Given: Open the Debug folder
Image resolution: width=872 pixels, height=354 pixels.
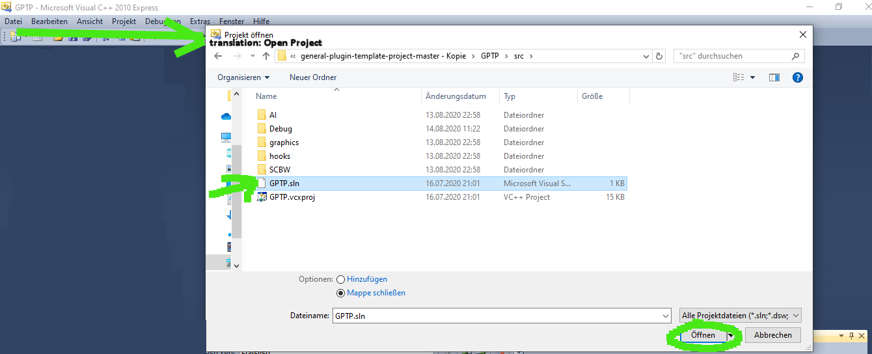Looking at the screenshot, I should 280,129.
